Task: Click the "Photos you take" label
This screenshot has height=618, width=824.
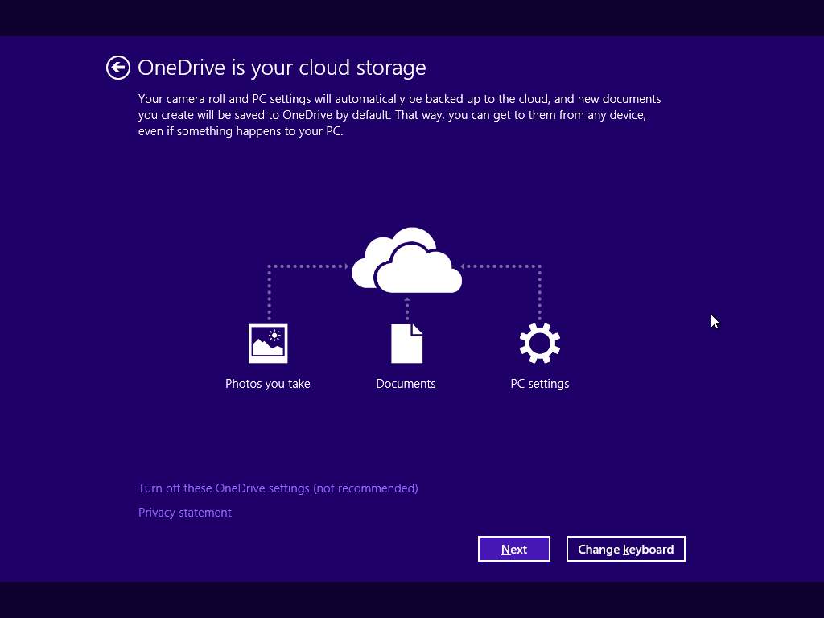Action: point(268,384)
